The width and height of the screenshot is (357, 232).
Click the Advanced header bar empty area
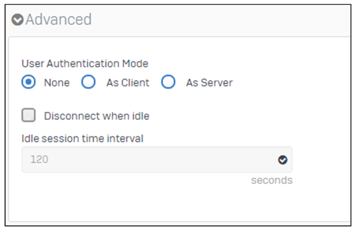tap(220, 20)
